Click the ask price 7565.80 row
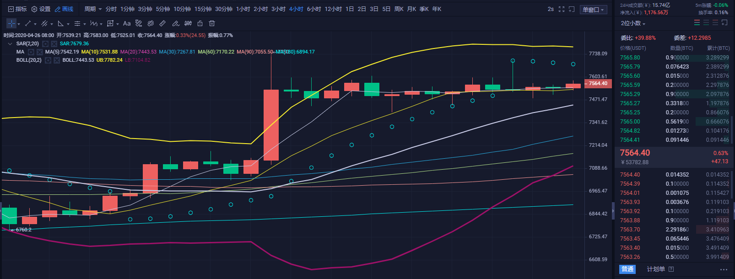This screenshot has width=735, height=279. click(675, 58)
